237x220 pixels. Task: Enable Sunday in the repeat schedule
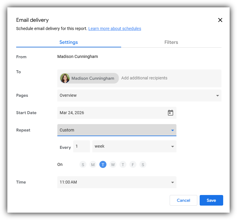(x=83, y=164)
